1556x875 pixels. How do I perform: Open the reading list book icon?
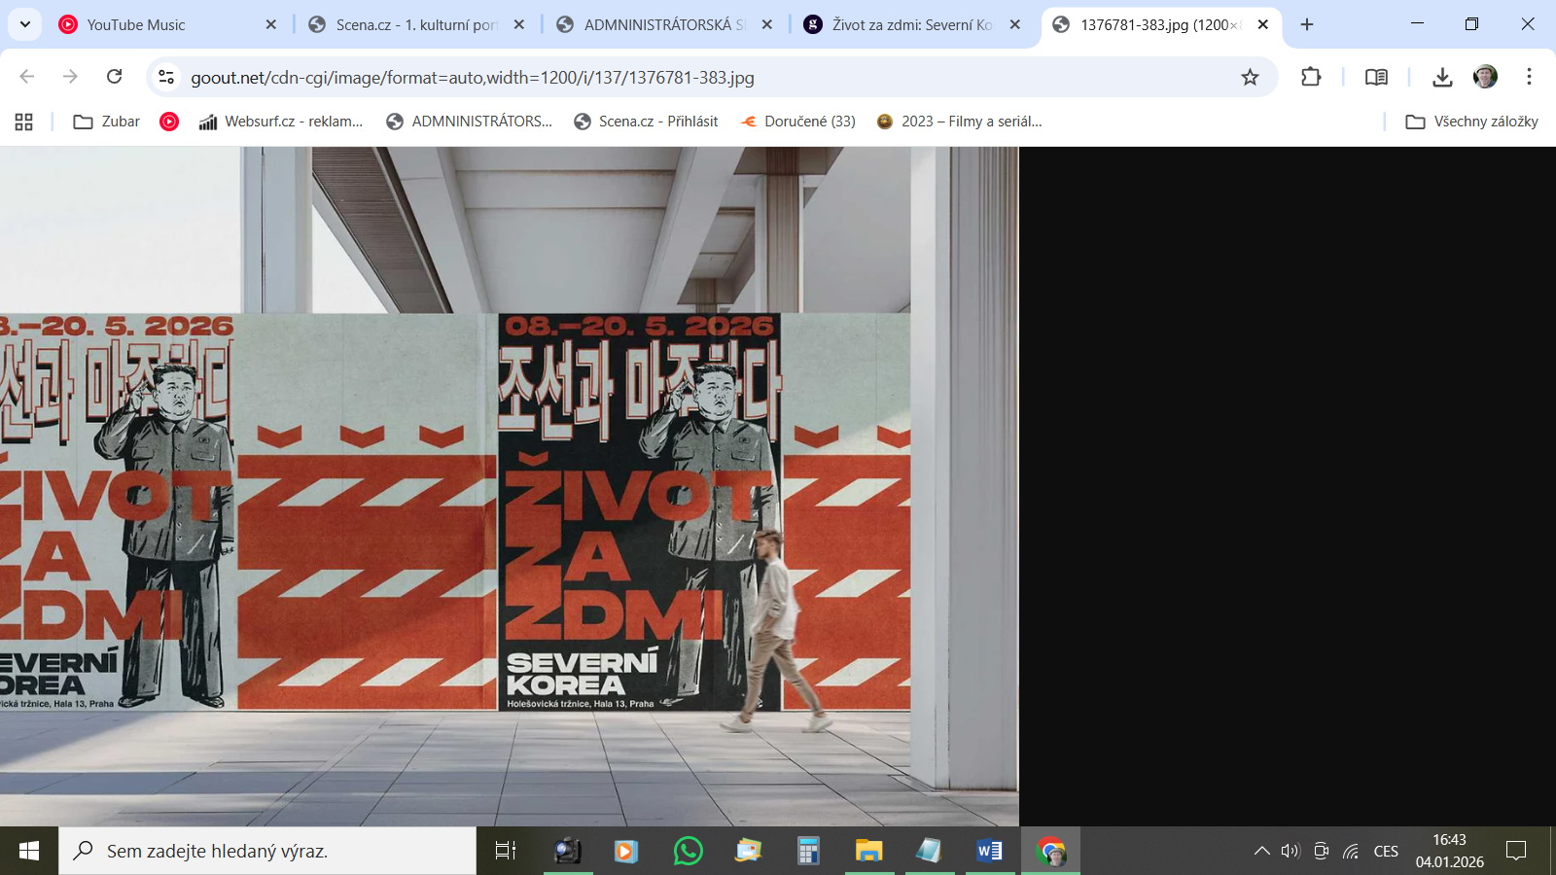[x=1376, y=76]
